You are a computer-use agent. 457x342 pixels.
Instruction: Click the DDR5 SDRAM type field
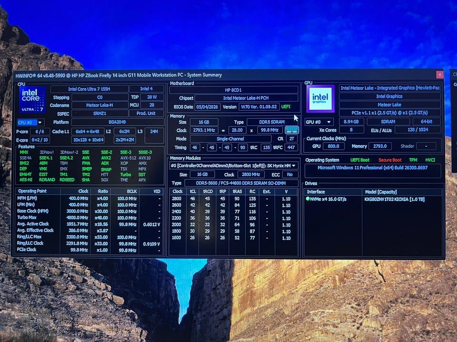pos(272,122)
